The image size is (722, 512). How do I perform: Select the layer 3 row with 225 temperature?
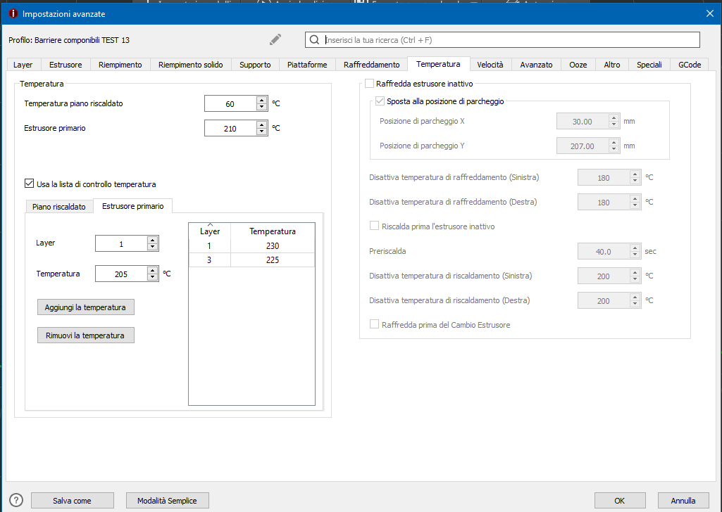[x=251, y=260]
